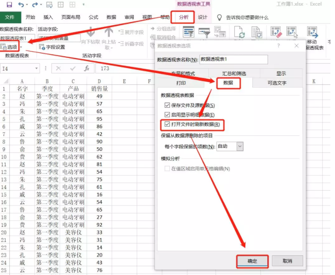
Task: Switch to the 公式 (Formulas) ribbon tab
Action: tap(94, 17)
